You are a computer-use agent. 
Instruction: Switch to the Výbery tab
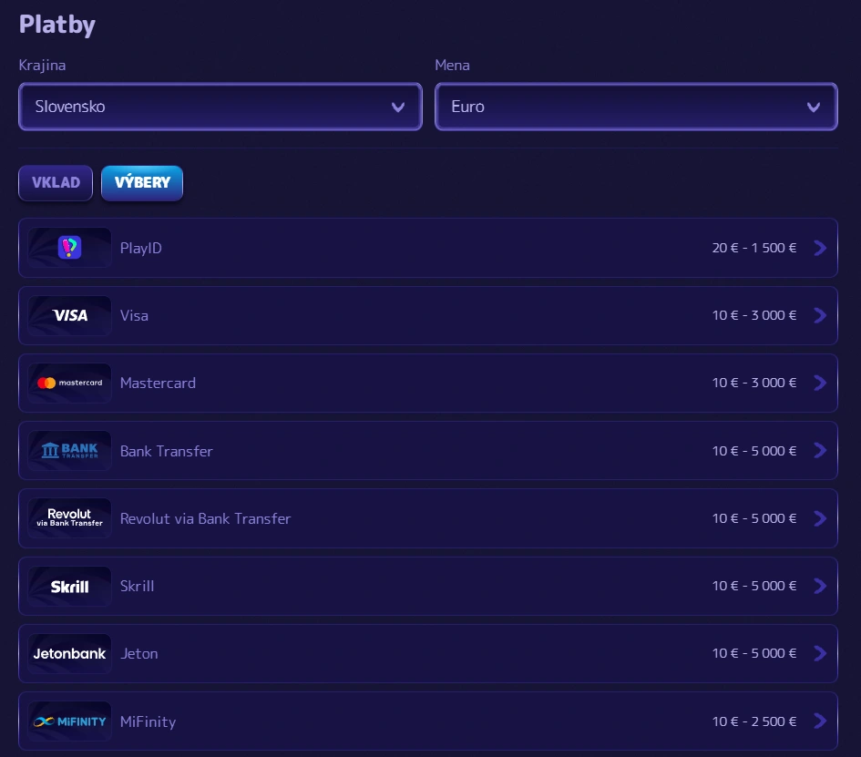(x=142, y=182)
